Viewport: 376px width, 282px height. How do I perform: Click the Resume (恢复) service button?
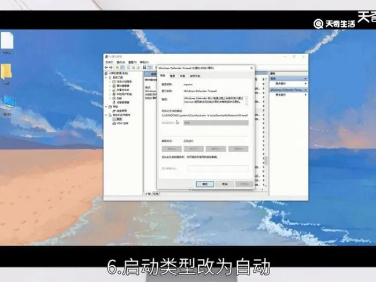click(x=238, y=149)
